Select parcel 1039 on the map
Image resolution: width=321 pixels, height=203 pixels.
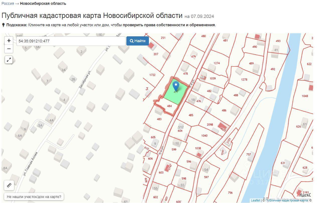[212, 79]
